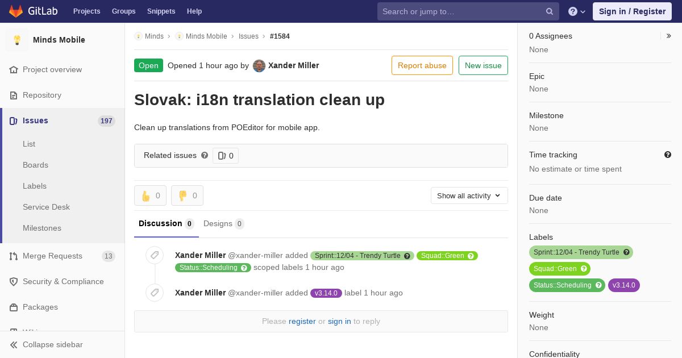The width and height of the screenshot is (682, 358).
Task: Click the #1584 breadcrumb link
Action: click(x=280, y=36)
